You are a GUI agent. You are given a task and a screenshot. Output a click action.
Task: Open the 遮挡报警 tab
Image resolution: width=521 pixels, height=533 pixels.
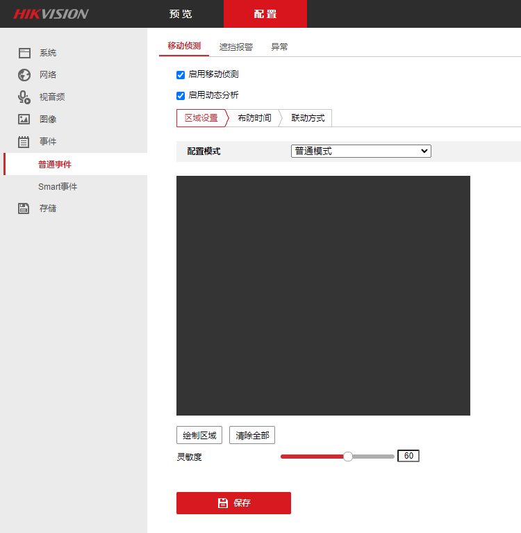[x=236, y=47]
